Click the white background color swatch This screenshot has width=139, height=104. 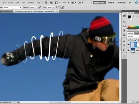tap(131, 19)
